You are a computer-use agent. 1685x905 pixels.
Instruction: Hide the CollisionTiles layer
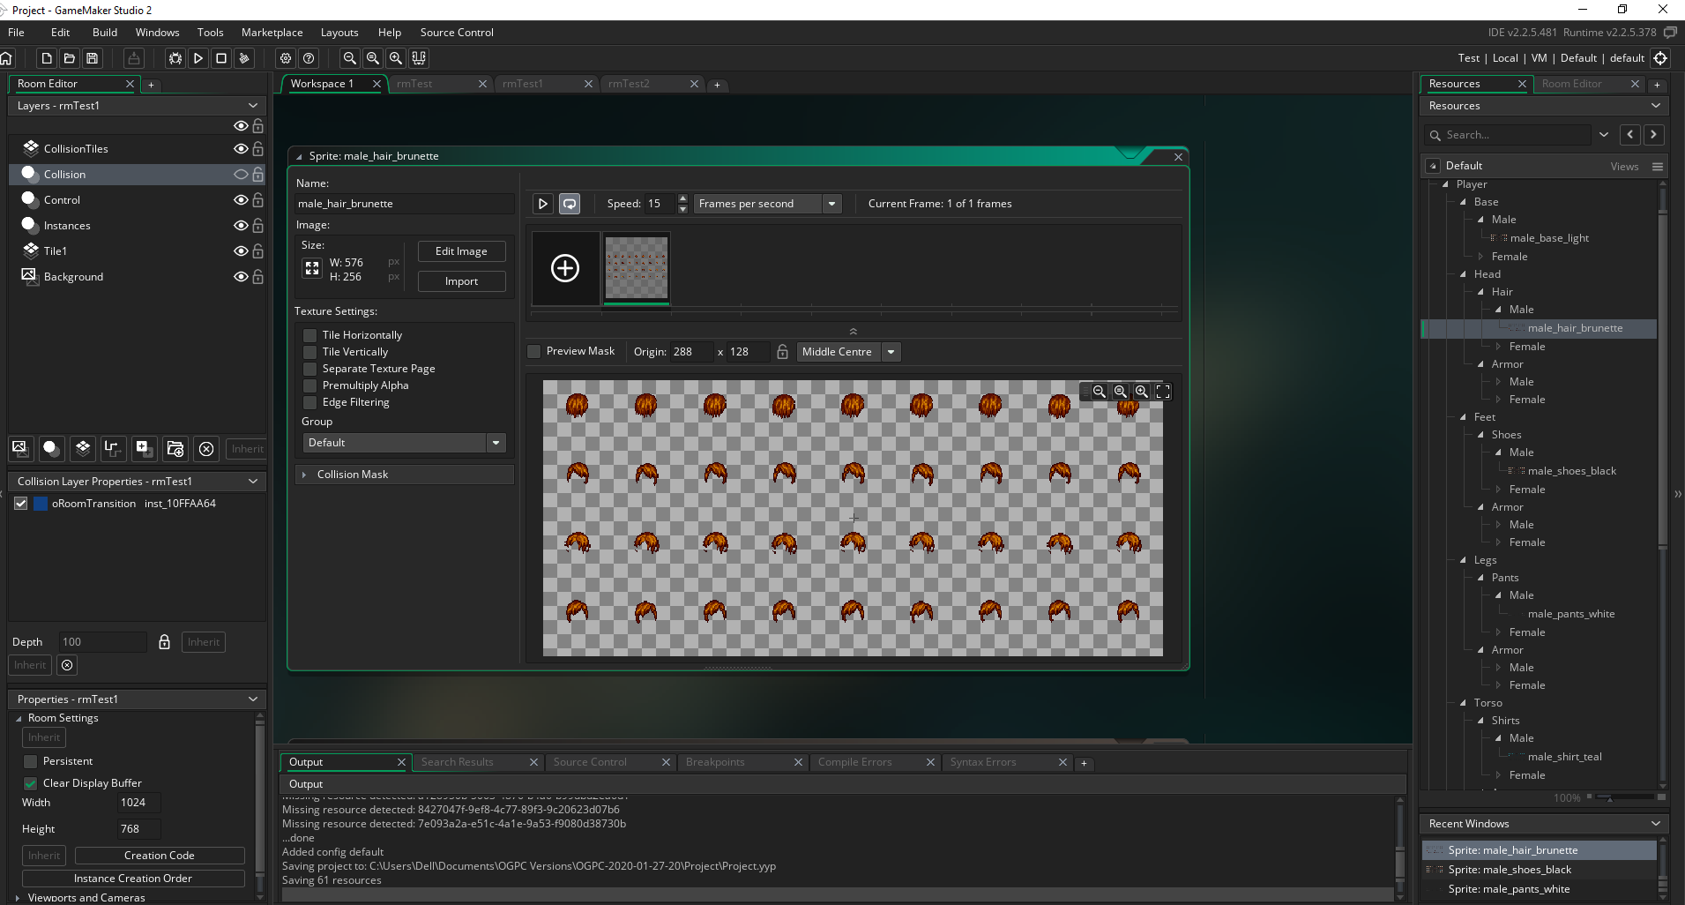point(240,149)
